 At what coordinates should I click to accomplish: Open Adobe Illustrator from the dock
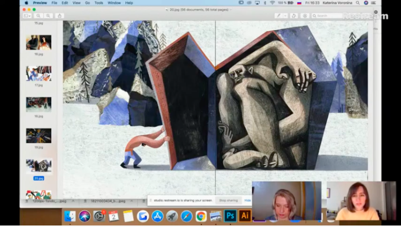tap(245, 216)
